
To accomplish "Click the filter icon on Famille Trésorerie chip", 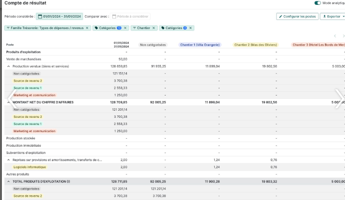I will click(8, 28).
